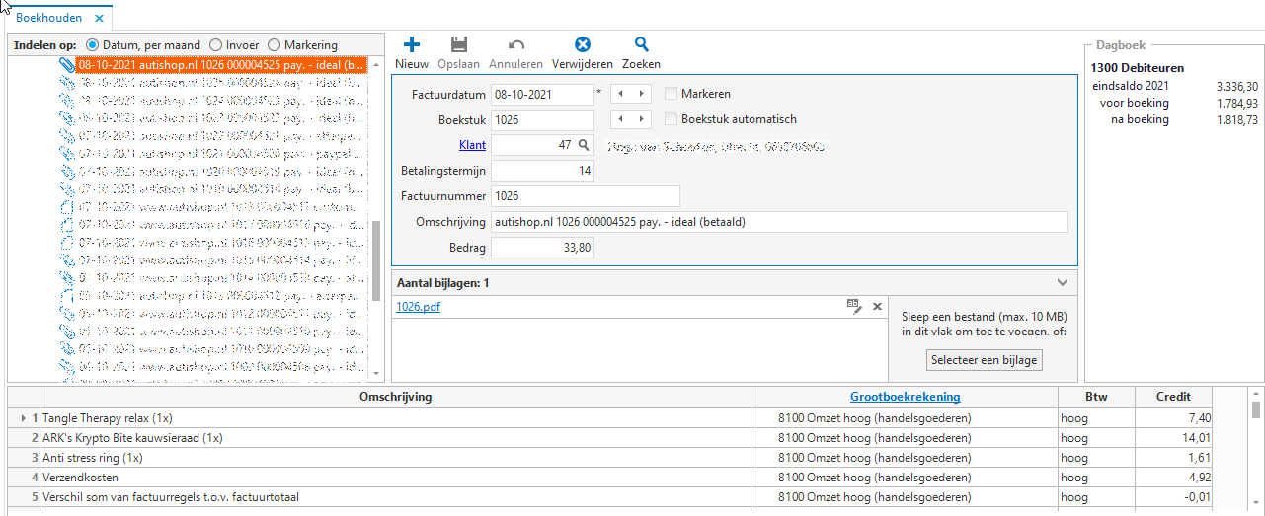Enable the Markeren checkbox
The height and width of the screenshot is (516, 1265).
click(672, 94)
